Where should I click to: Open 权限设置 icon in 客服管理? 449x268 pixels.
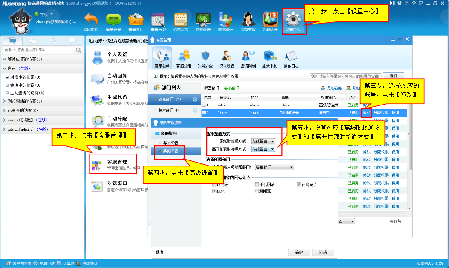[x=226, y=57]
